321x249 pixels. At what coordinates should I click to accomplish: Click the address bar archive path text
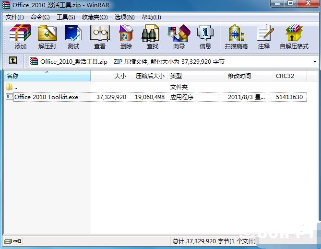point(132,61)
